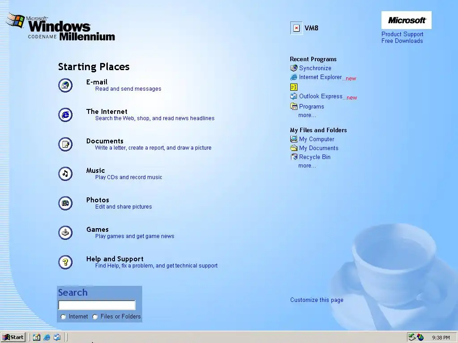This screenshot has height=343, width=458.
Task: Click Show Desktop quick launch icon
Action: click(x=36, y=337)
